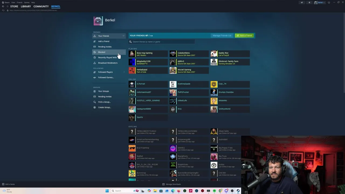This screenshot has width=345, height=194.
Task: Open Boss Hog Gaming's friend avatar
Action: 132,54
